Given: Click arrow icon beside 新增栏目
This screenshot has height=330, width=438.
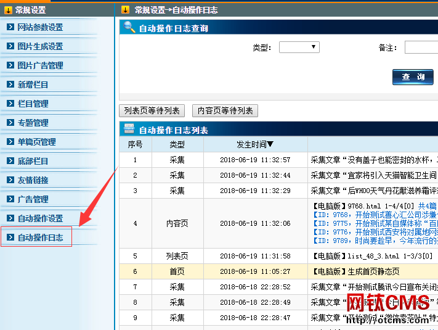Looking at the screenshot, I should 10,85.
